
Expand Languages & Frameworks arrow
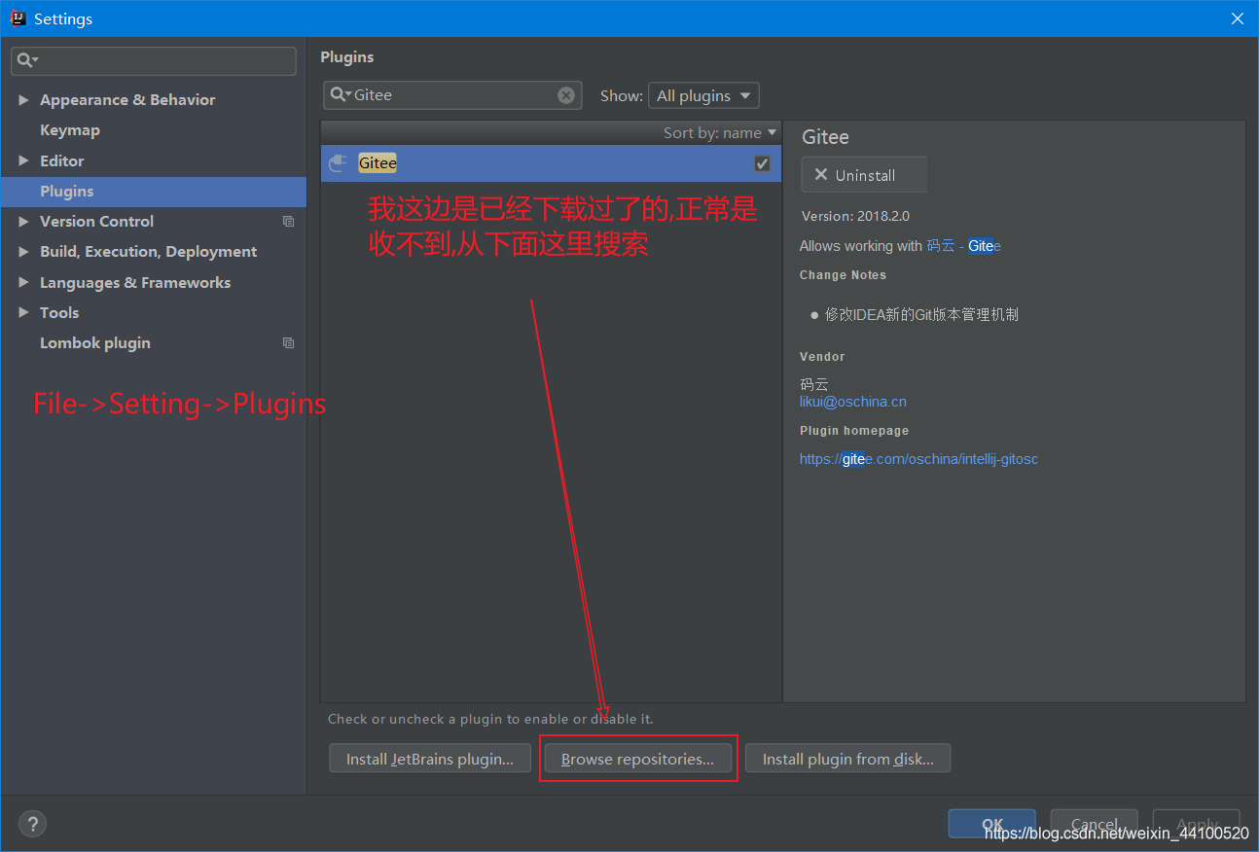point(23,283)
